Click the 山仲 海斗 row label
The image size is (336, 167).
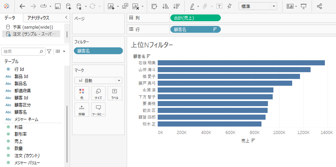pos(147,69)
